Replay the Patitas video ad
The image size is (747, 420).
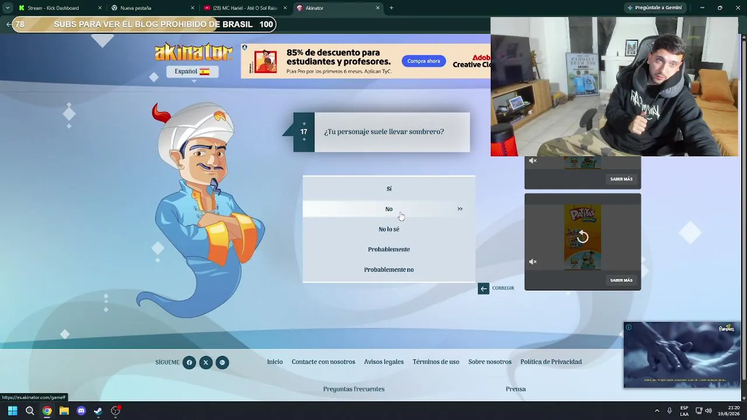(x=582, y=237)
